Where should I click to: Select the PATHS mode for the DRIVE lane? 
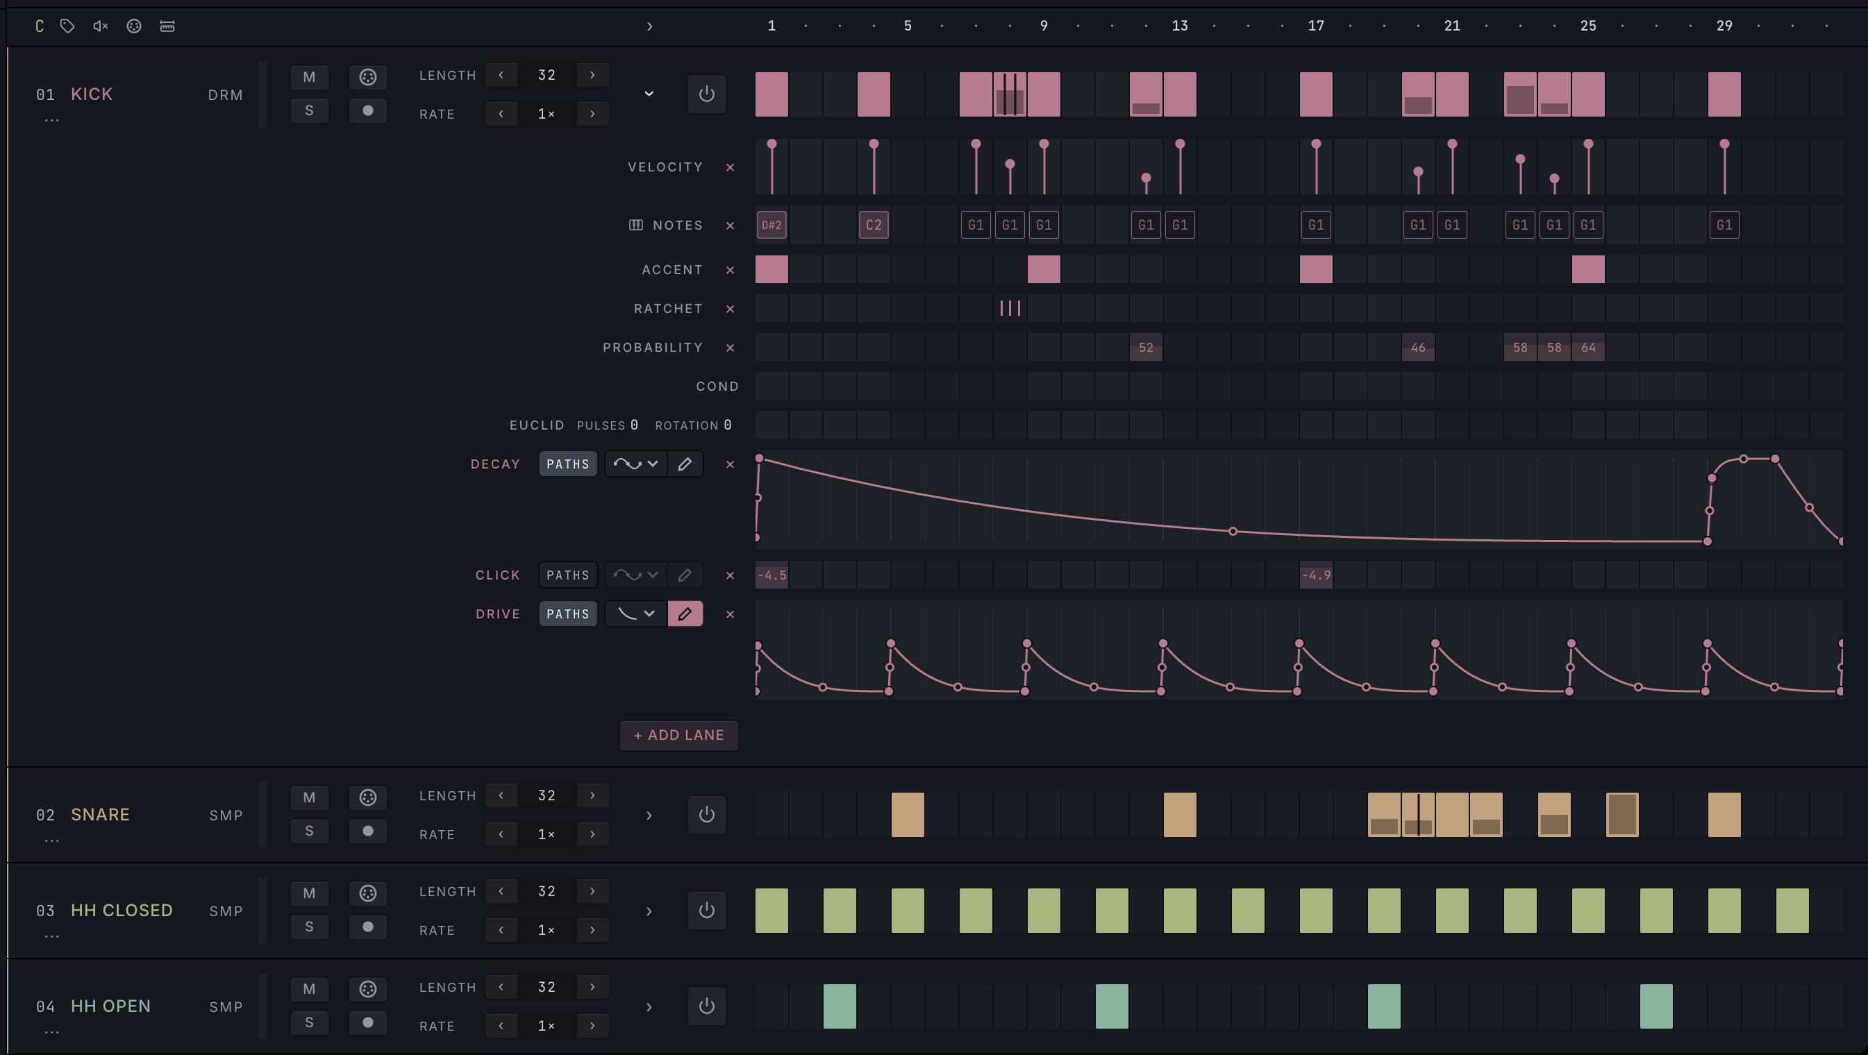[x=568, y=614]
